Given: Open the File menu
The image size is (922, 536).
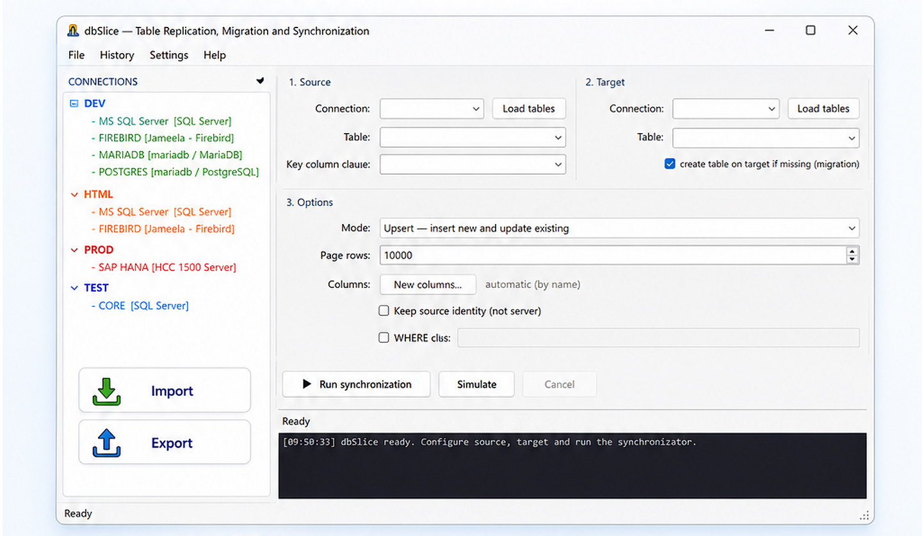Looking at the screenshot, I should pos(76,55).
